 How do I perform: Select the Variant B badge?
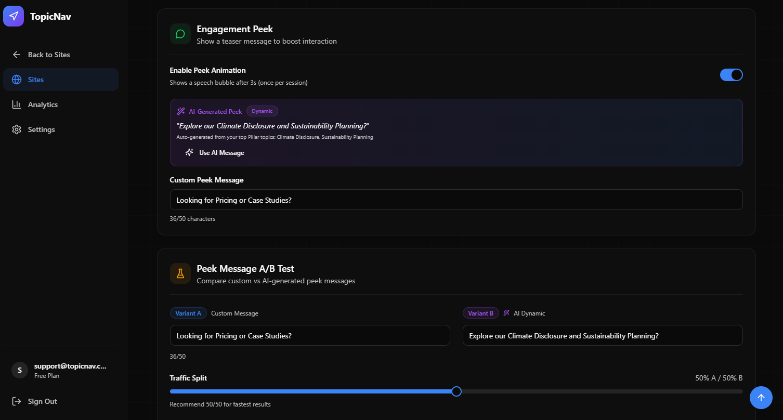(480, 313)
